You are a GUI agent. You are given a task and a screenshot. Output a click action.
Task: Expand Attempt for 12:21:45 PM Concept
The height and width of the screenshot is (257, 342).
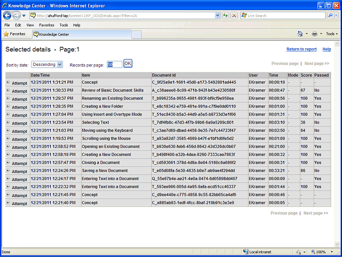point(8,195)
